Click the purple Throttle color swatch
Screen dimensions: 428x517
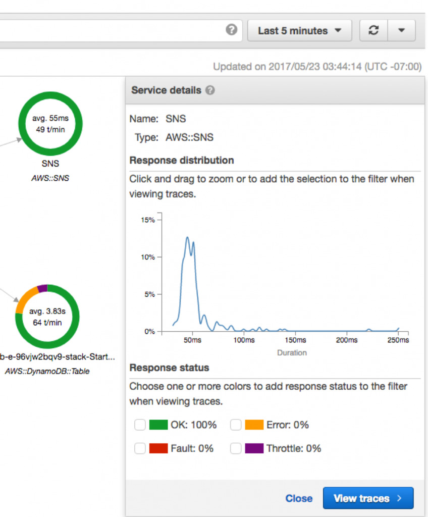[254, 448]
